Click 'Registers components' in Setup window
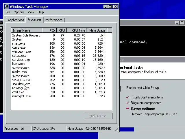 click(x=146, y=103)
